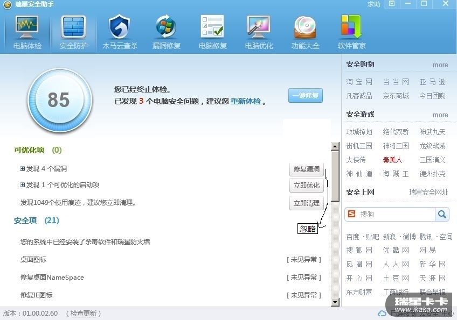
Task: Open the 当当网 link
Action: (396, 82)
